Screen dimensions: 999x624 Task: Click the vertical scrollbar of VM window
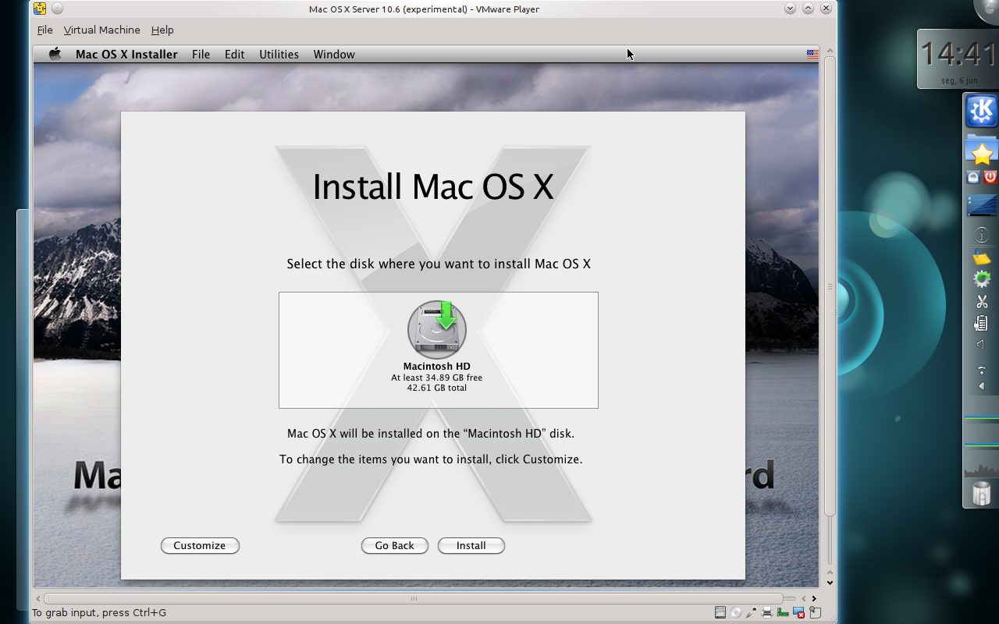tap(830, 286)
